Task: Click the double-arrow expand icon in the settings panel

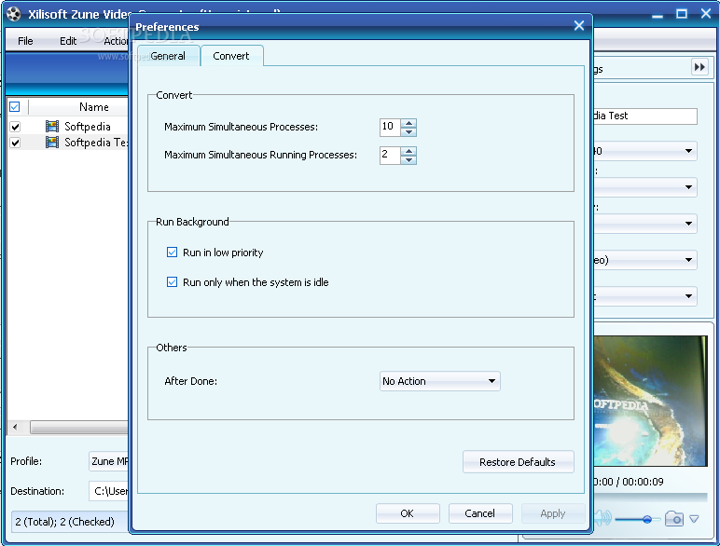Action: [x=699, y=67]
